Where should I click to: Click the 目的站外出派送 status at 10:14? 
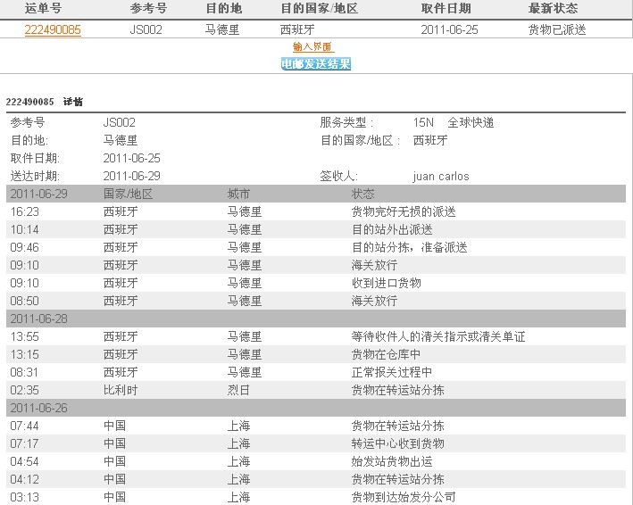pos(392,229)
